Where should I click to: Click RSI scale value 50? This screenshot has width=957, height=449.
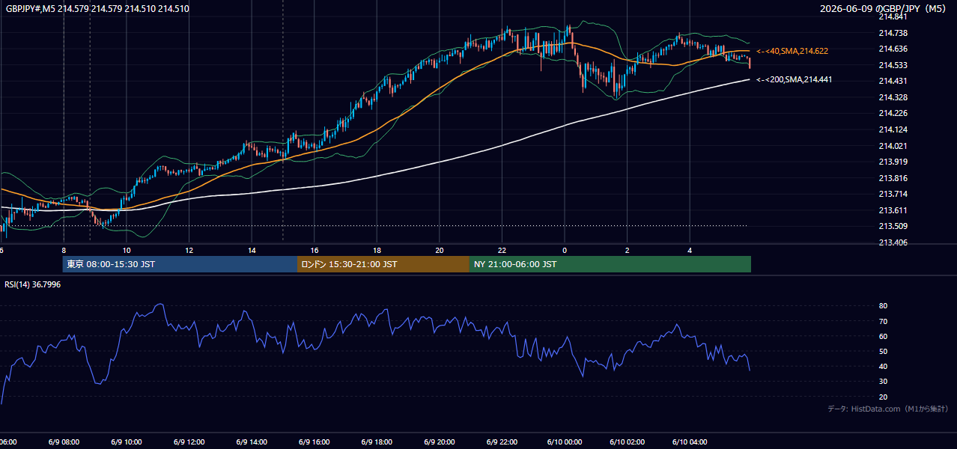pyautogui.click(x=883, y=351)
